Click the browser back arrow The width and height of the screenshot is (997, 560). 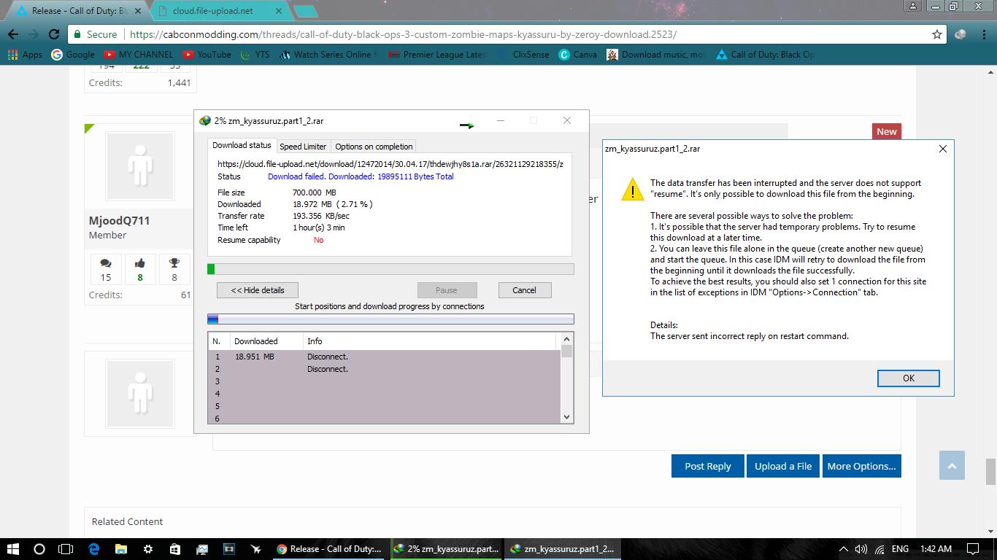point(13,34)
